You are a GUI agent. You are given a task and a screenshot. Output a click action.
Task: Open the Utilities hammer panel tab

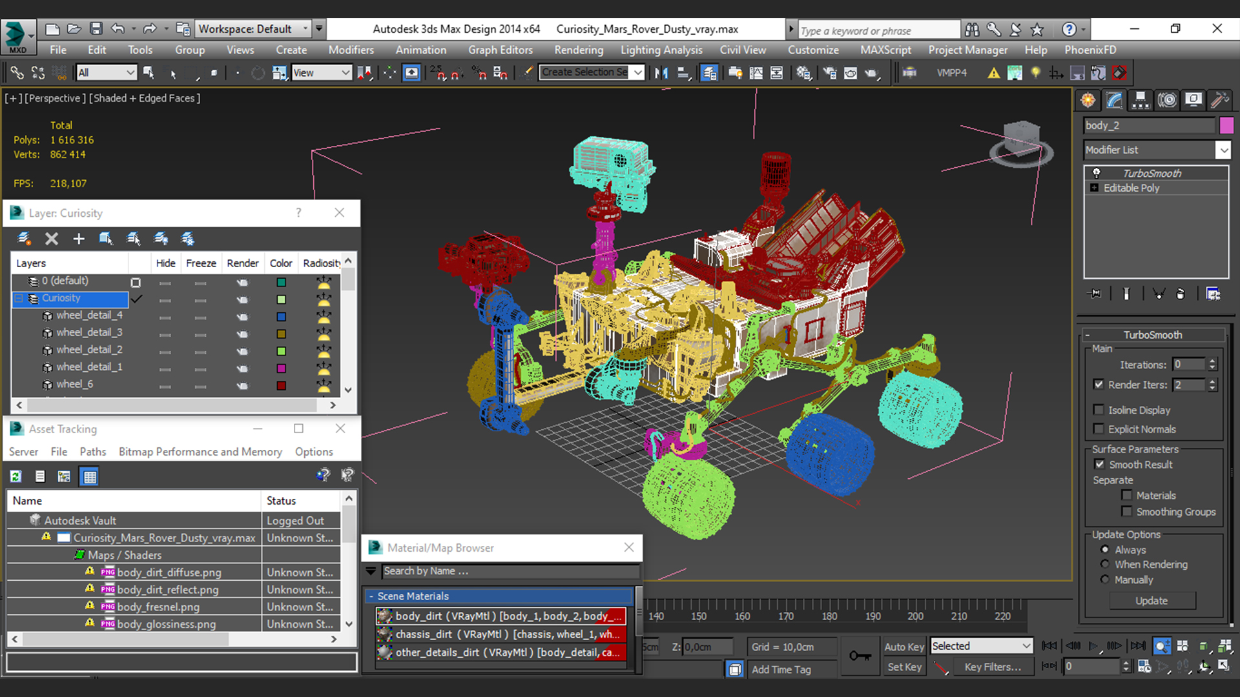click(x=1219, y=100)
